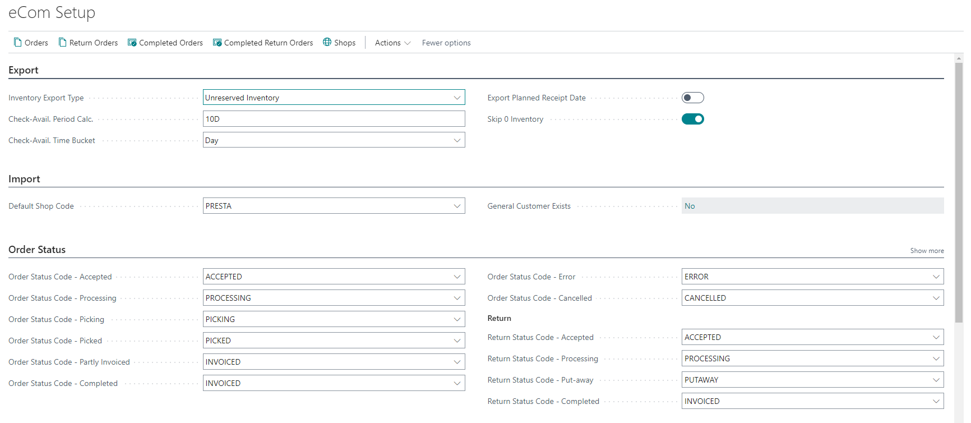Image resolution: width=971 pixels, height=423 pixels.
Task: Click Show more in Order Status
Action: 927,251
